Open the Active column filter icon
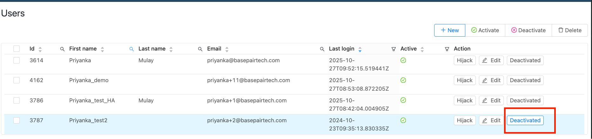The width and height of the screenshot is (592, 139). tap(447, 49)
